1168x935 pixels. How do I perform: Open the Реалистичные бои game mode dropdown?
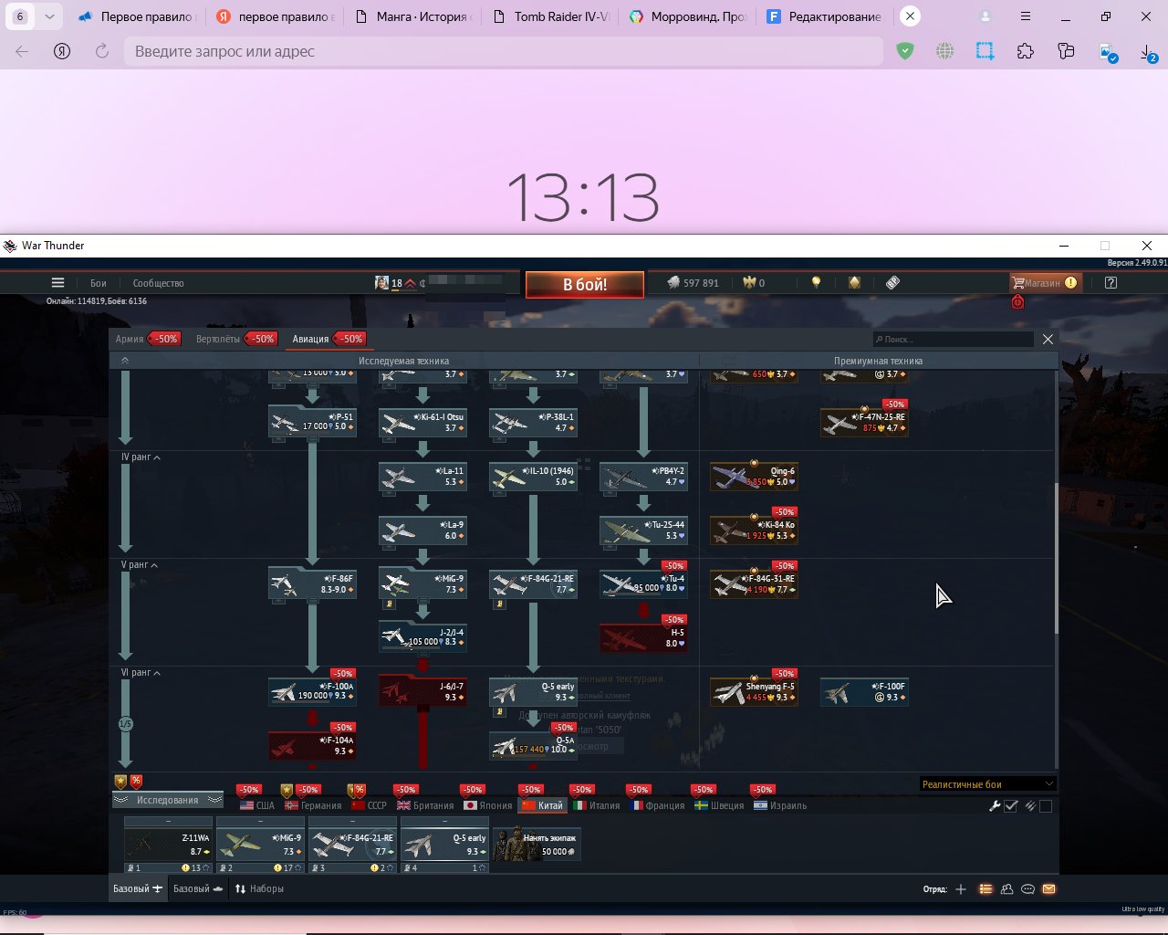coord(987,783)
